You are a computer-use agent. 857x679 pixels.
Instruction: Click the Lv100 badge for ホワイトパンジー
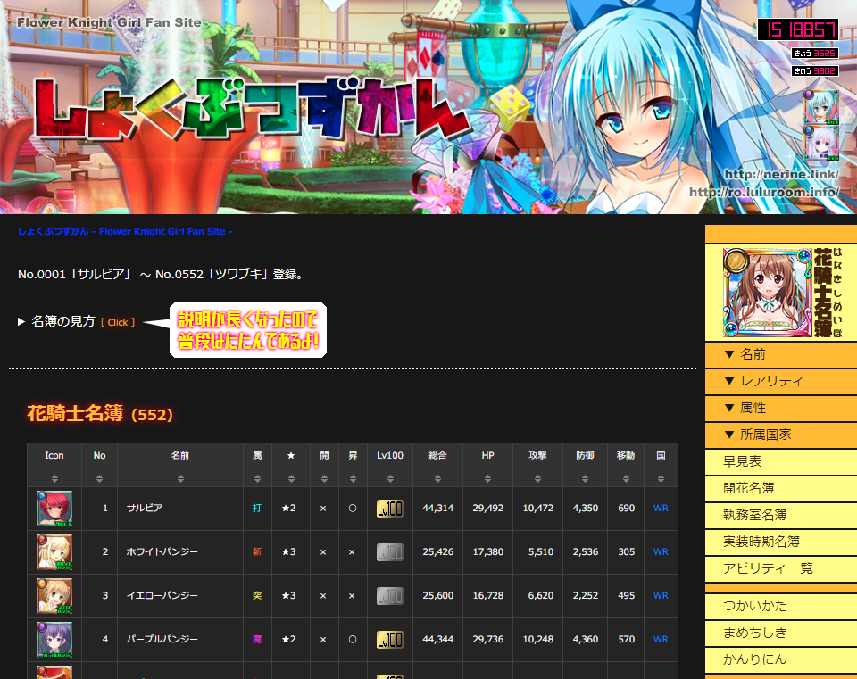pos(390,552)
